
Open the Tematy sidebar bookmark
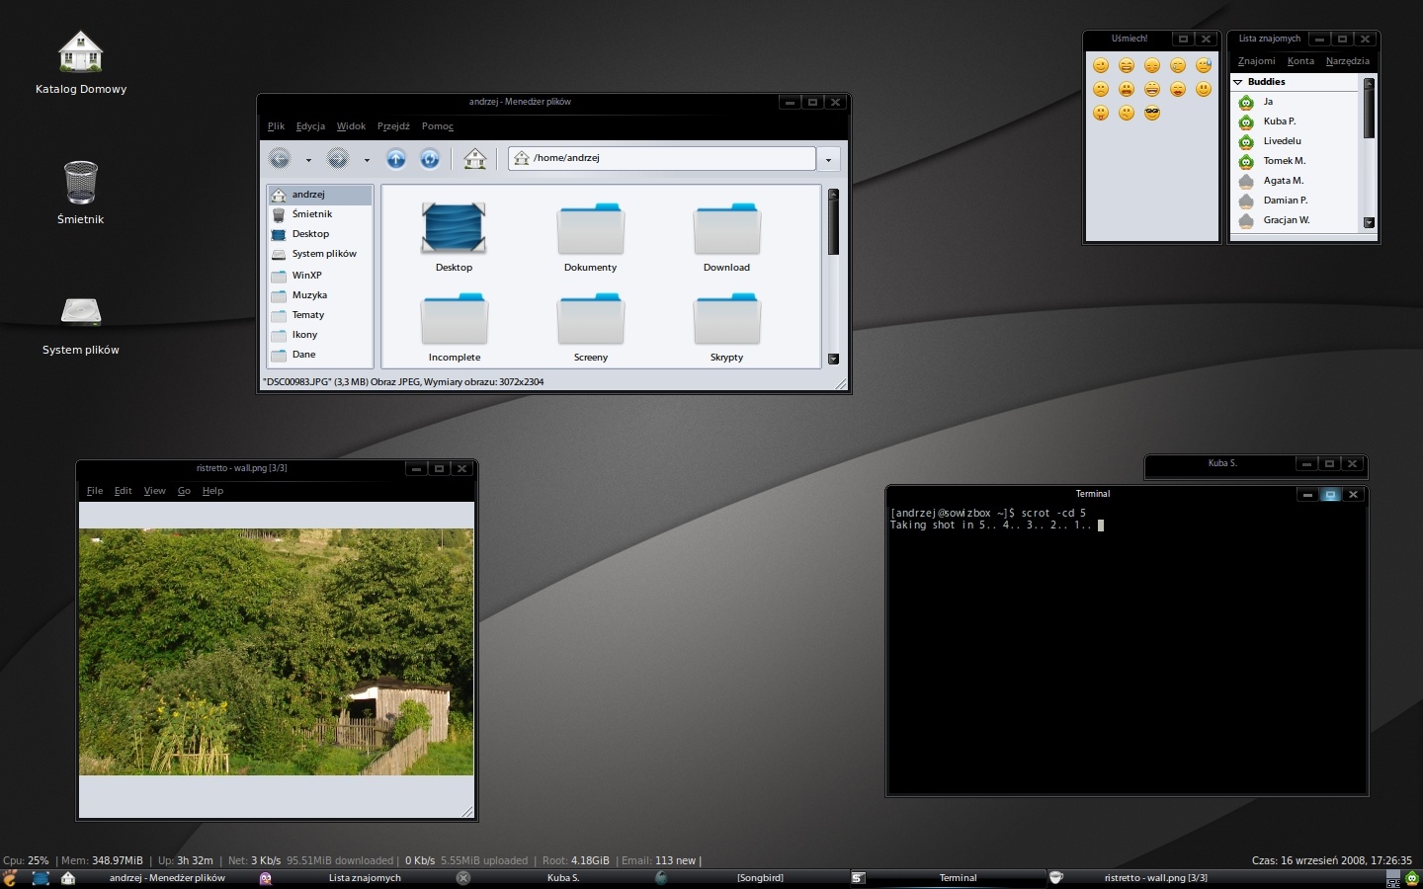[320, 315]
